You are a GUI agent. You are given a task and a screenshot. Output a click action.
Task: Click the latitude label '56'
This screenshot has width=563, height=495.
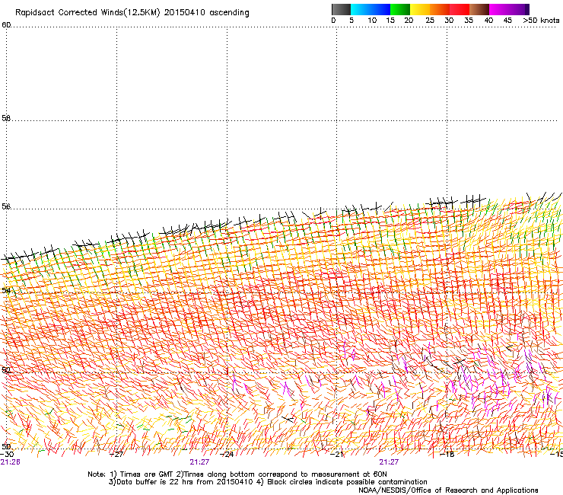(x=6, y=206)
